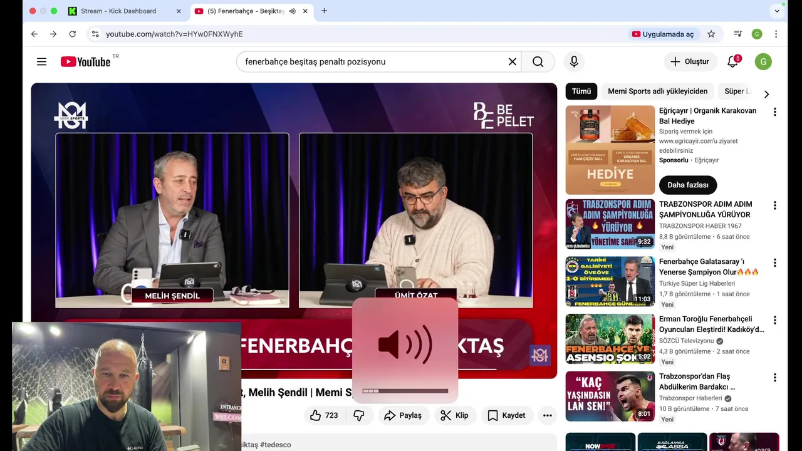The image size is (802, 451).
Task: Expand Chrome tab search dropdown
Action: (x=777, y=11)
